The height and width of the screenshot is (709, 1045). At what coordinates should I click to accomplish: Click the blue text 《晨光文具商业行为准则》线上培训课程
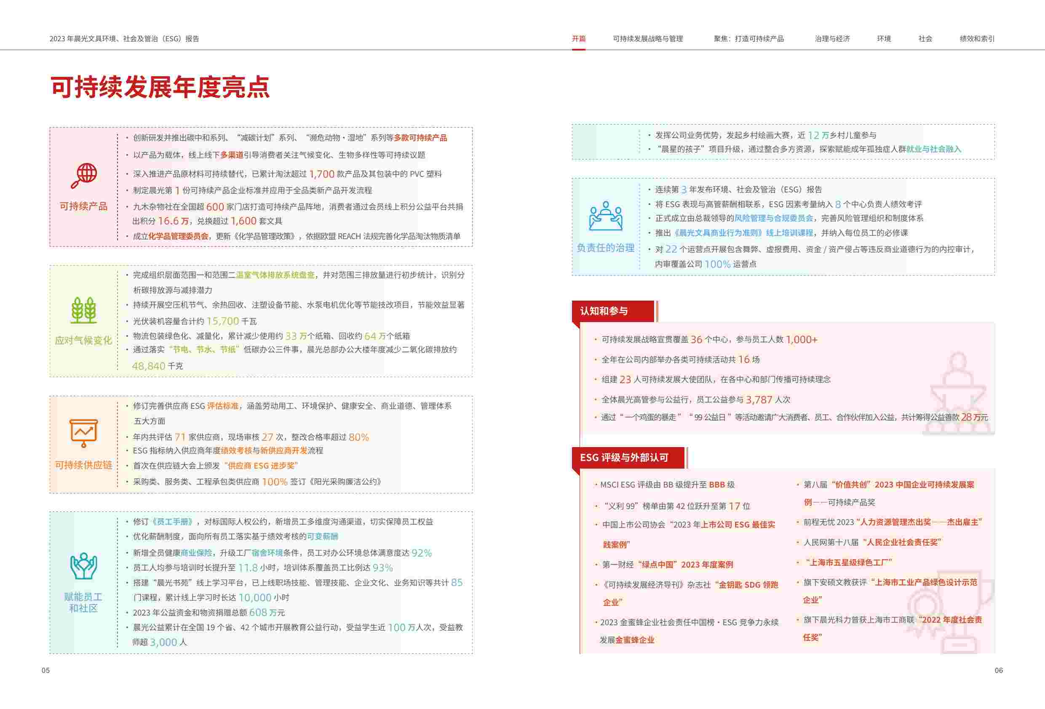coord(743,233)
